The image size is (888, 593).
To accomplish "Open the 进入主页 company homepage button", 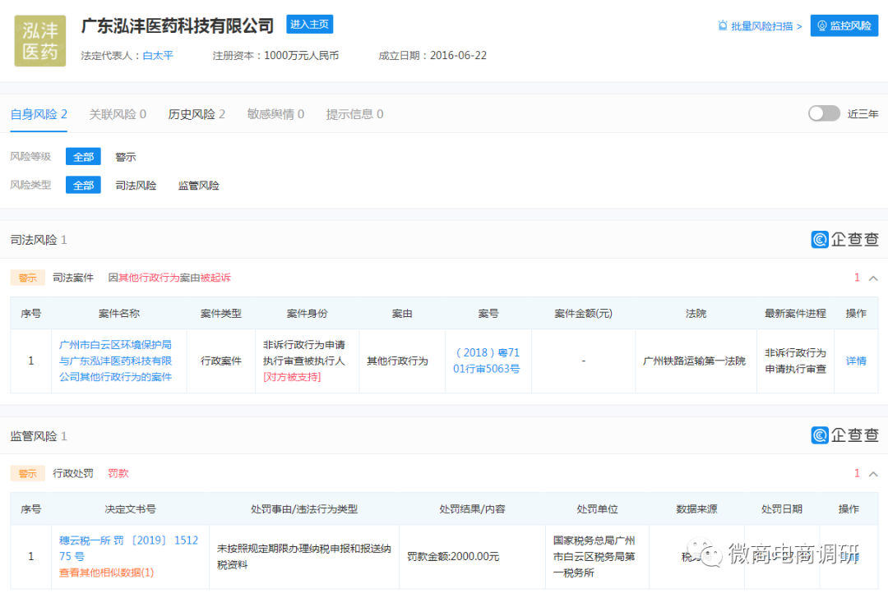I will pos(309,25).
